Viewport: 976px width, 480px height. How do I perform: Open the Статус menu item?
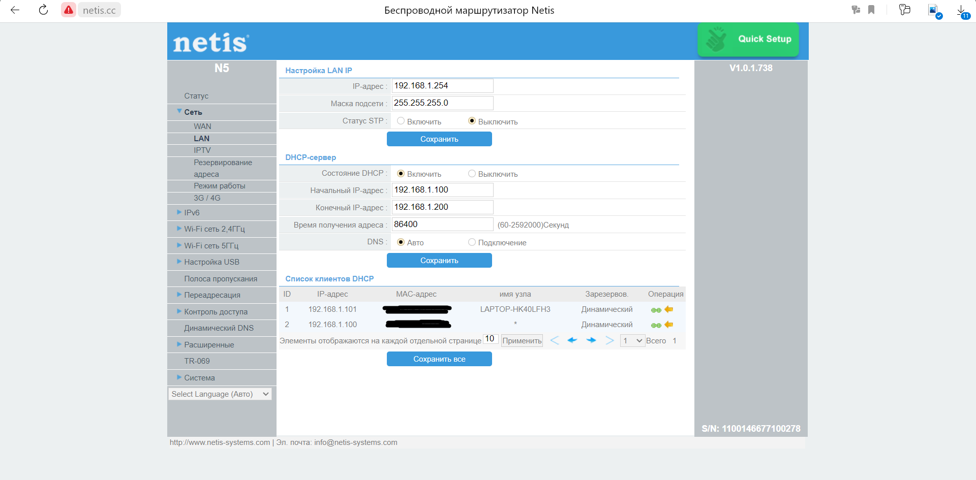pyautogui.click(x=196, y=95)
